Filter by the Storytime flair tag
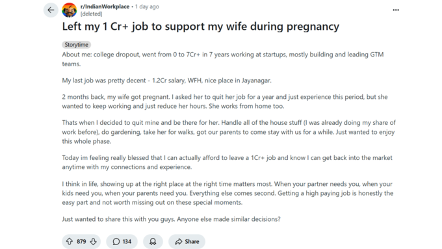Image resolution: width=442 pixels, height=249 pixels. click(x=77, y=45)
